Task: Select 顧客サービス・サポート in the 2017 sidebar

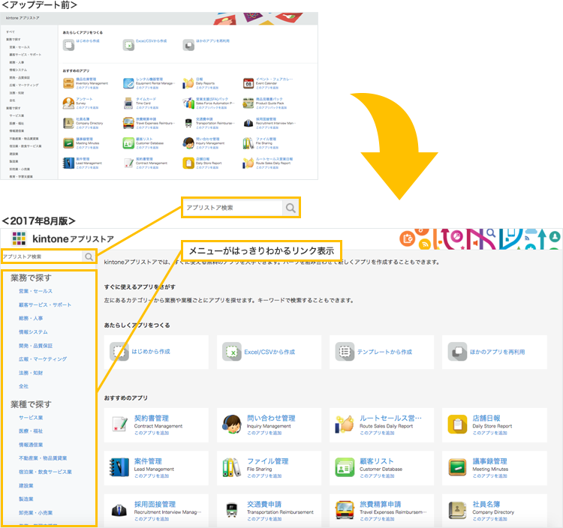Action: 45,304
